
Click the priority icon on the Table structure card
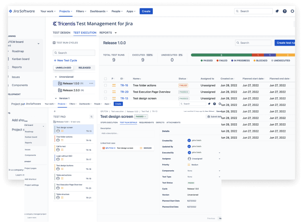click(62, 198)
